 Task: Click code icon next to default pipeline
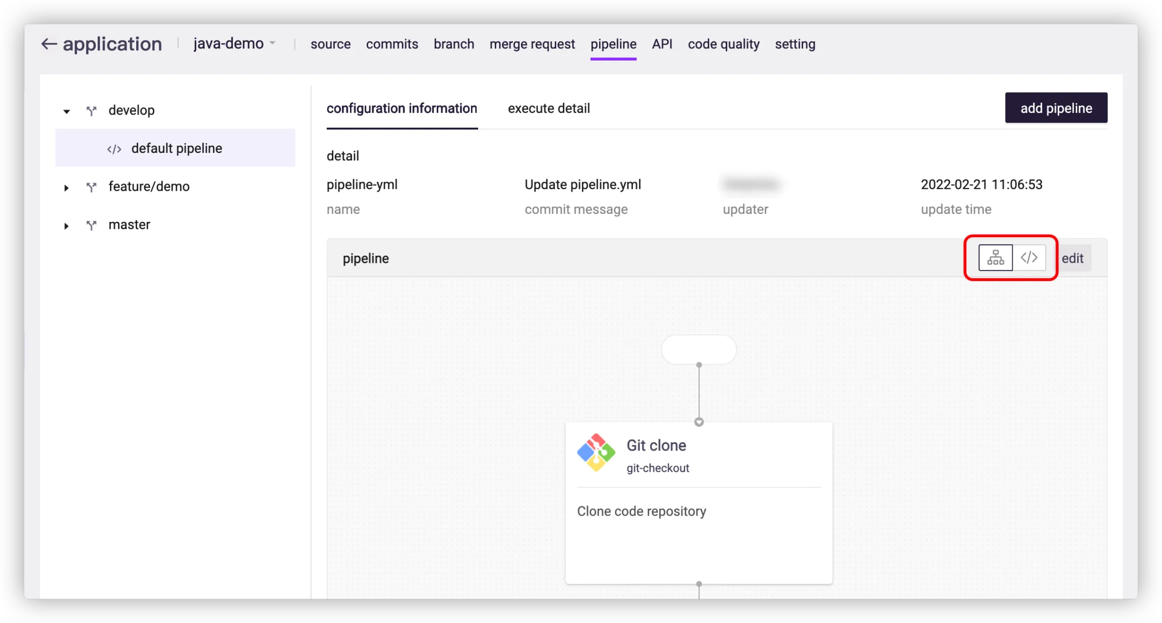pos(114,149)
